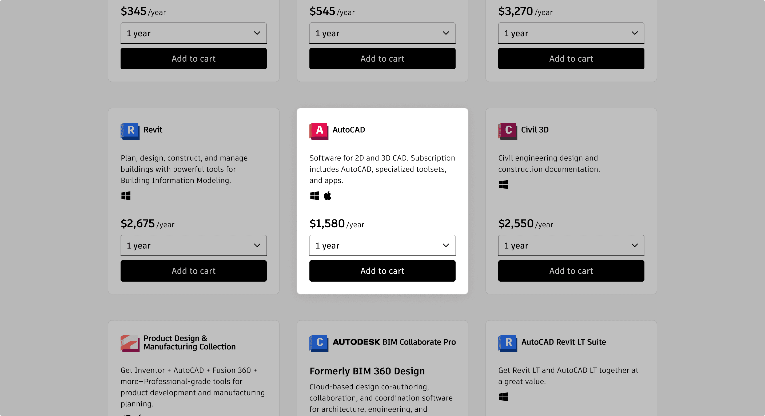
Task: Expand term dropdown for $3,270/year product
Action: pyautogui.click(x=571, y=33)
